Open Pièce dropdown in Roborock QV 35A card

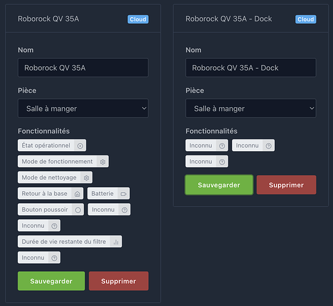83,108
